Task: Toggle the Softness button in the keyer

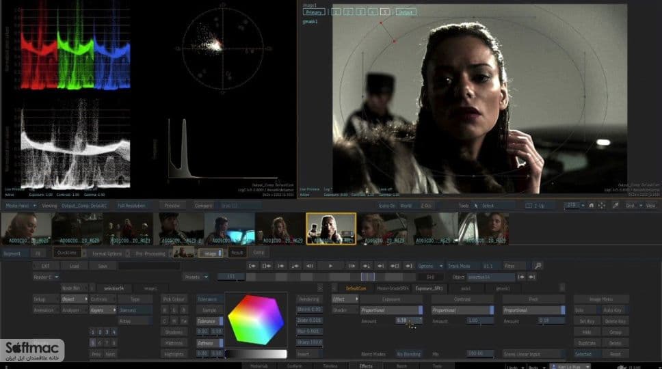Action: coord(209,343)
